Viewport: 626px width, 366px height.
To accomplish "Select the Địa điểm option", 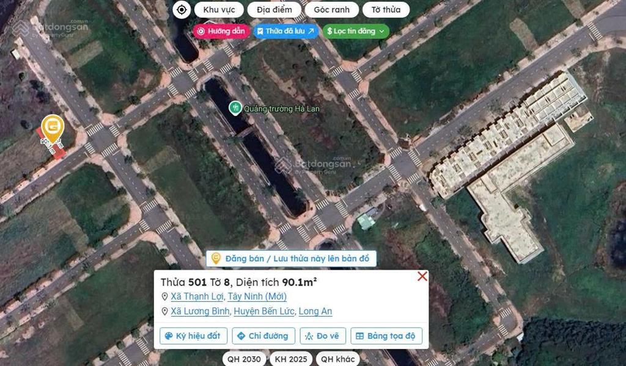I will pyautogui.click(x=270, y=10).
